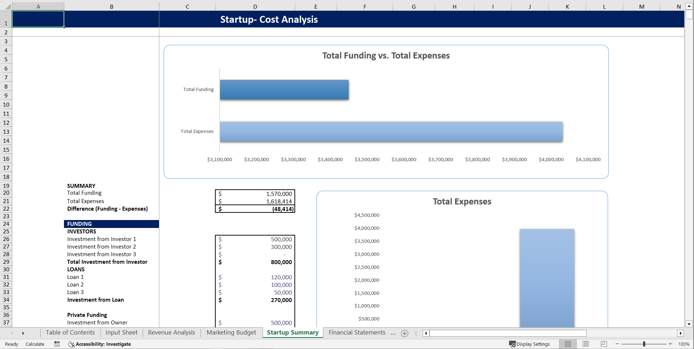
Task: Click the vertical scrollbar thumb
Action: pos(689,14)
